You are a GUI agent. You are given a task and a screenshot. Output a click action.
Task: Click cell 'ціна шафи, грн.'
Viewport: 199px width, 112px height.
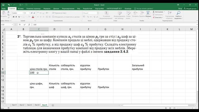pyautogui.click(x=39, y=85)
